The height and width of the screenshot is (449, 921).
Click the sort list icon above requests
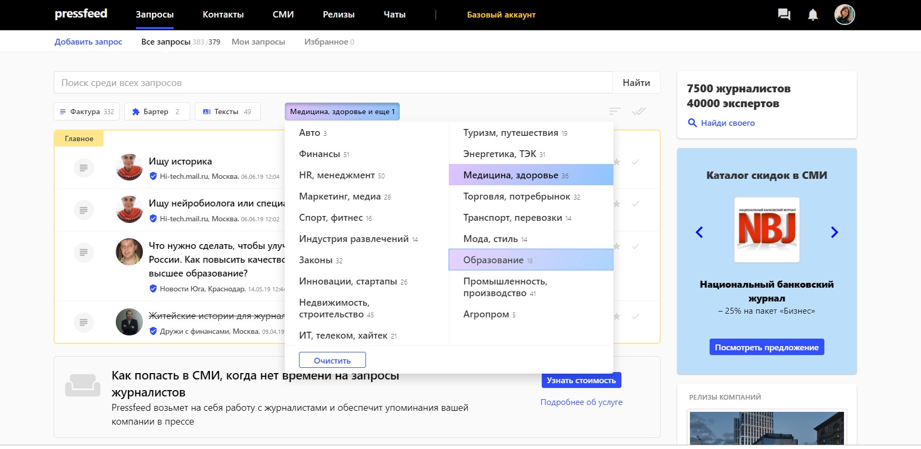click(615, 111)
